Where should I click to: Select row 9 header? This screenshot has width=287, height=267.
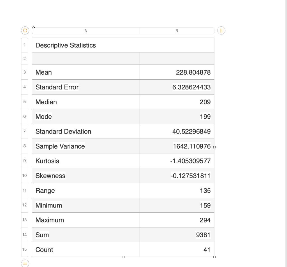click(x=25, y=161)
